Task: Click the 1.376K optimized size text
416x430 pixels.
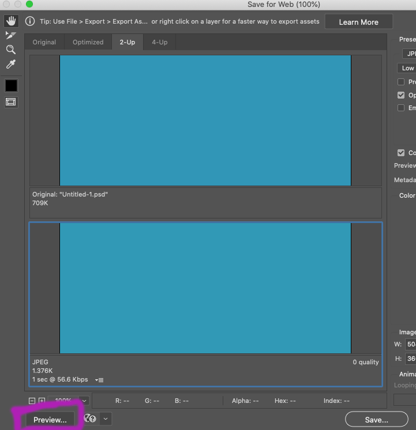Action: pyautogui.click(x=42, y=371)
